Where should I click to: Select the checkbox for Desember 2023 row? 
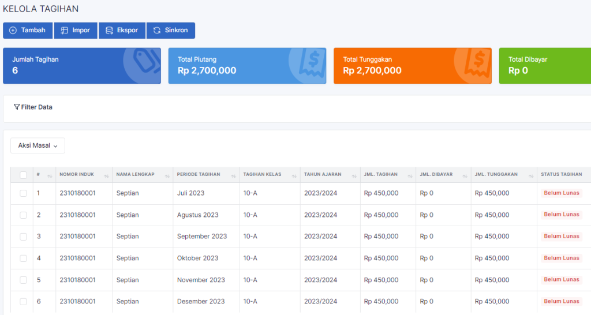click(23, 302)
